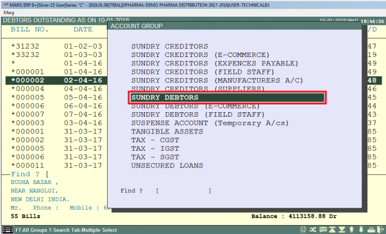386x234 pixels.
Task: Click the clock showing 10:46:36
Action: [x=373, y=21]
